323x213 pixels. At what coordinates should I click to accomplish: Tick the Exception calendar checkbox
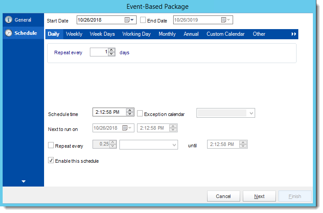140,113
